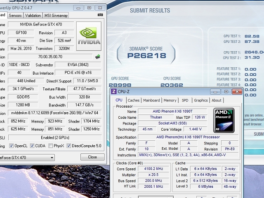Toggle the DirectCompute 5.0 checkbox
Image resolution: width=264 pixels, height=198 pixels.
pyautogui.click(x=68, y=146)
